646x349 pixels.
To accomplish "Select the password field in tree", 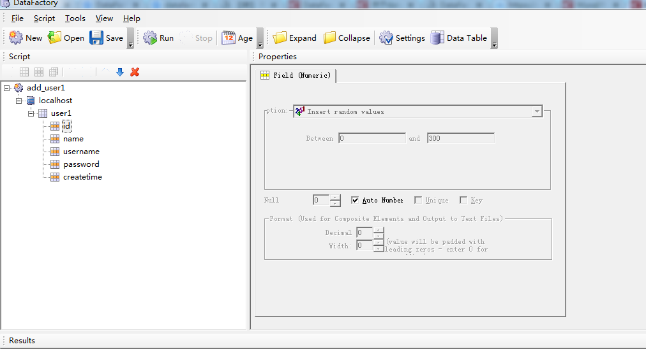I will pyautogui.click(x=81, y=164).
